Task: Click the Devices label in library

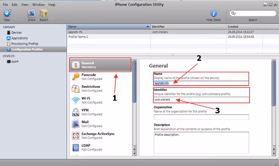Action: tap(16, 32)
